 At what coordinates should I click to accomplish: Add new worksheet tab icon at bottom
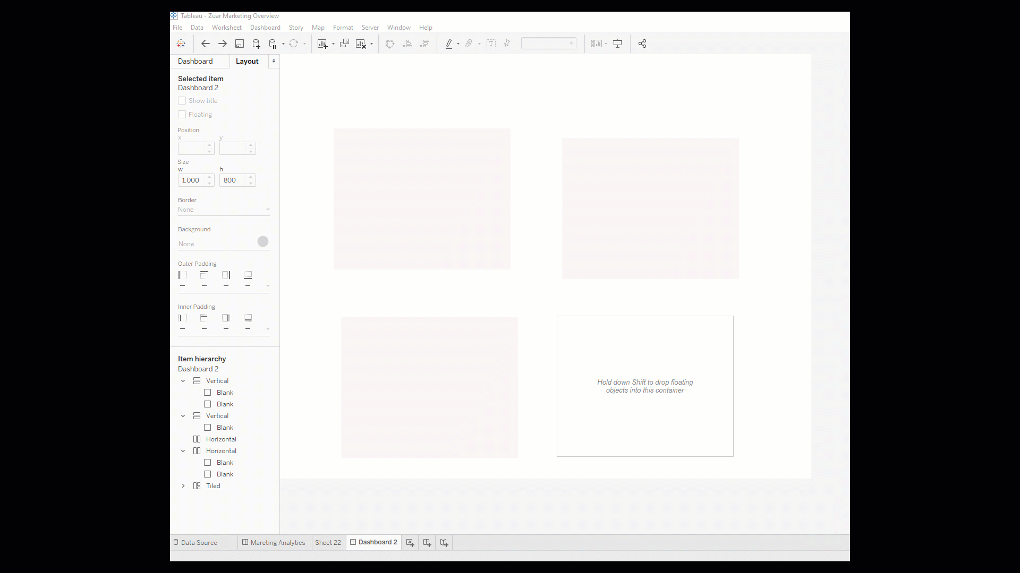click(410, 542)
